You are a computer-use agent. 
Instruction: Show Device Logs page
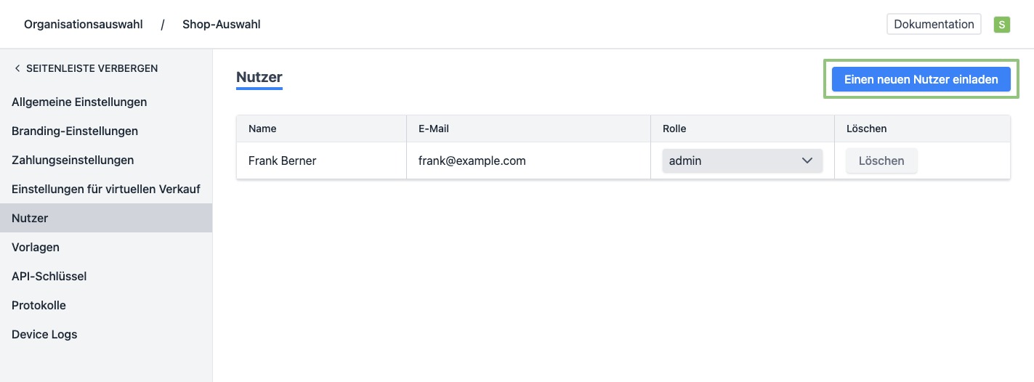click(x=44, y=334)
